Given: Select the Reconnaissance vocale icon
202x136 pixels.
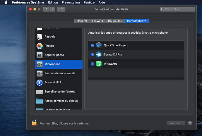Looking at the screenshot, I should point(40,73).
